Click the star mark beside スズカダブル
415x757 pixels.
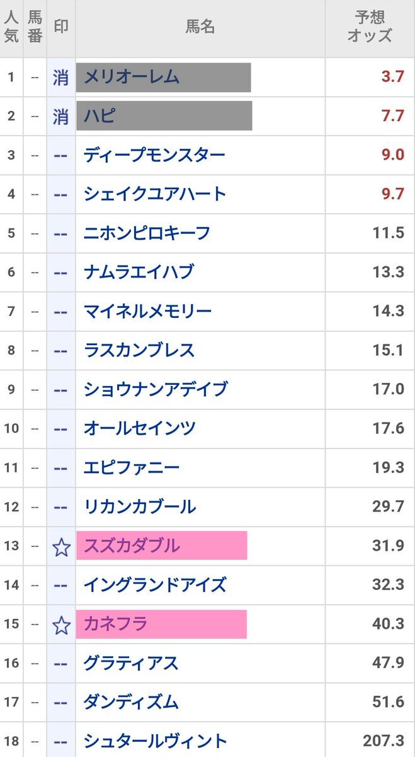(x=61, y=546)
